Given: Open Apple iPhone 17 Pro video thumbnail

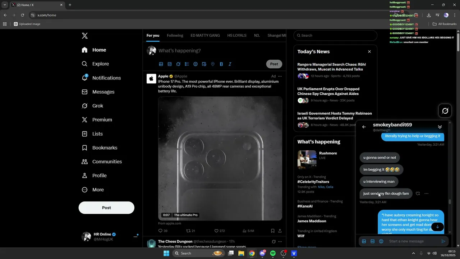Looking at the screenshot, I should tap(220, 158).
